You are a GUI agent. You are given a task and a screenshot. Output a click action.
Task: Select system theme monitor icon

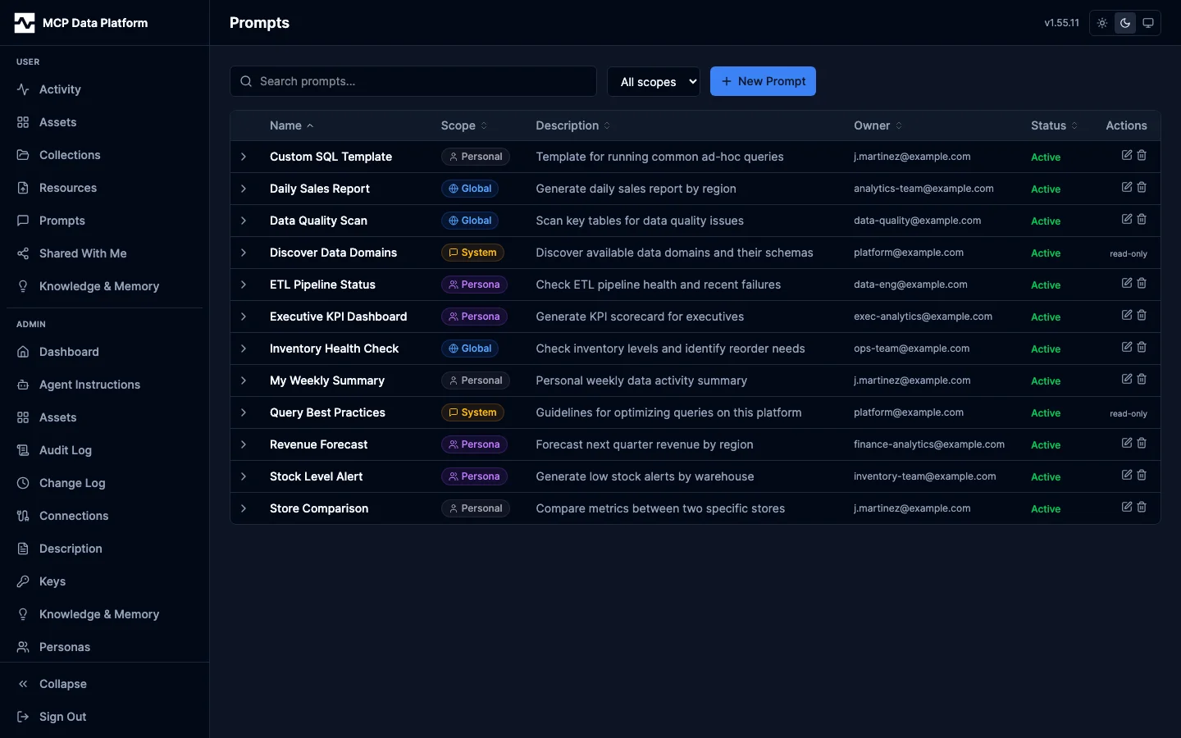[x=1148, y=23]
